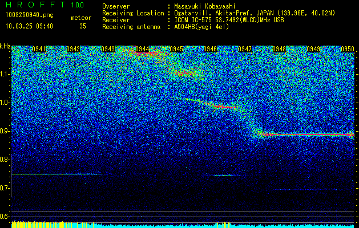The height and width of the screenshot is (228, 359).
Task: Click the 0942 time marker
Action: click(73, 49)
